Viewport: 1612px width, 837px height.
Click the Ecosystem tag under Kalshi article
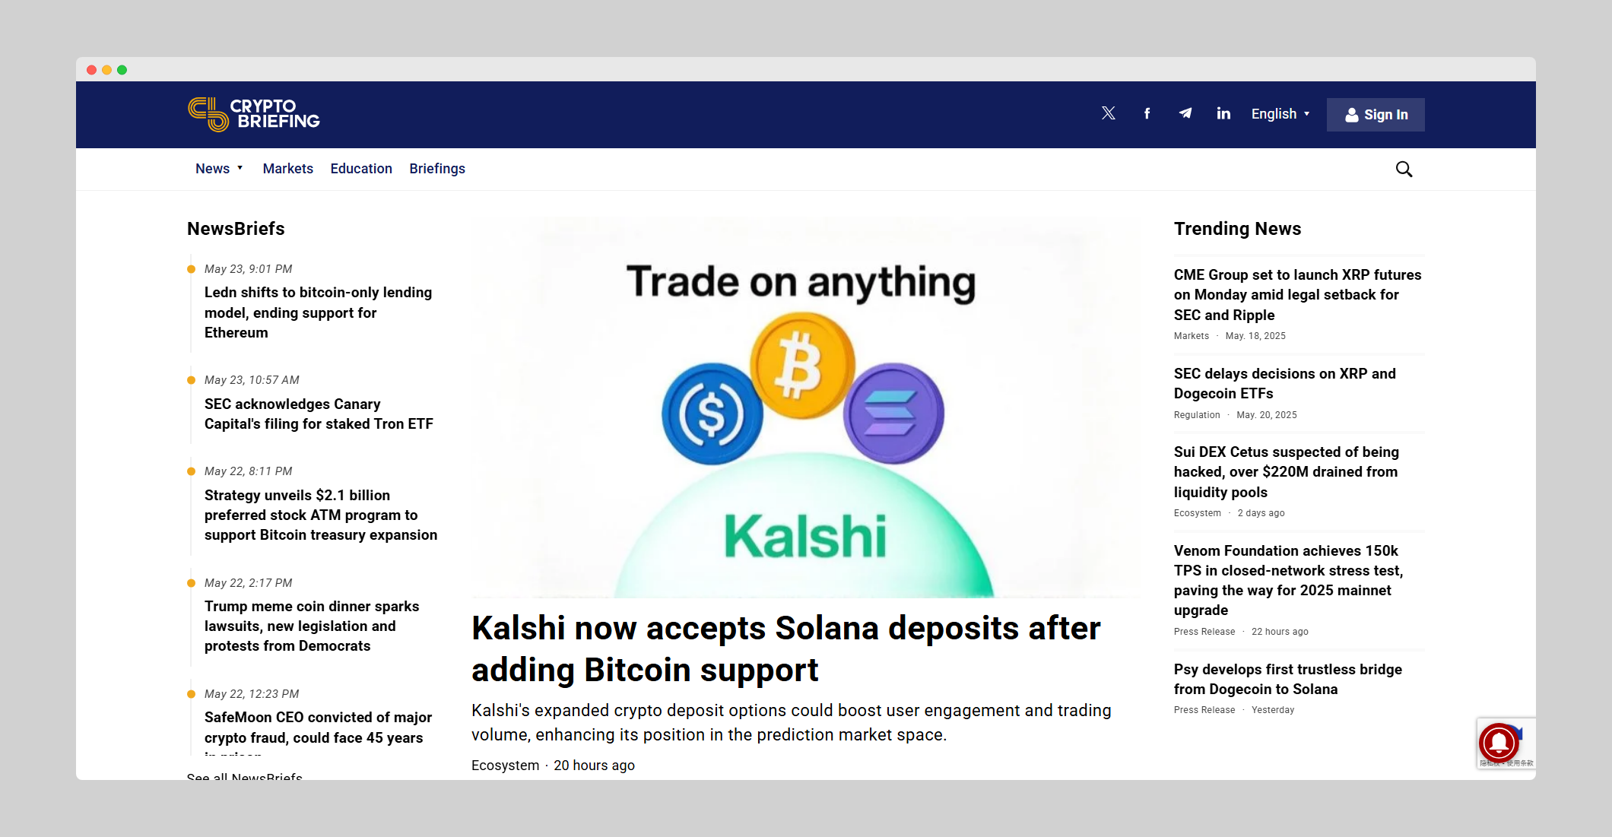pyautogui.click(x=505, y=766)
